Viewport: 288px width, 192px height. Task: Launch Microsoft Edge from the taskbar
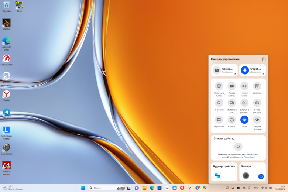pos(152,188)
